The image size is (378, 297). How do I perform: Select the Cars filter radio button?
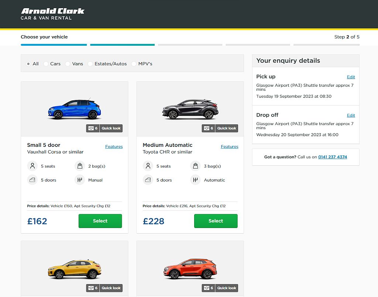pos(45,63)
